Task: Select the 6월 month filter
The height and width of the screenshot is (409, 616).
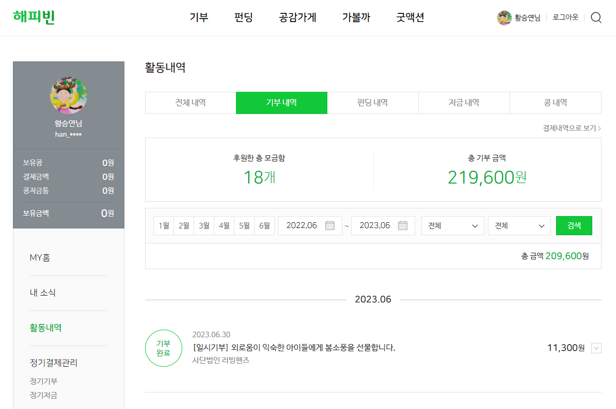Action: [264, 225]
